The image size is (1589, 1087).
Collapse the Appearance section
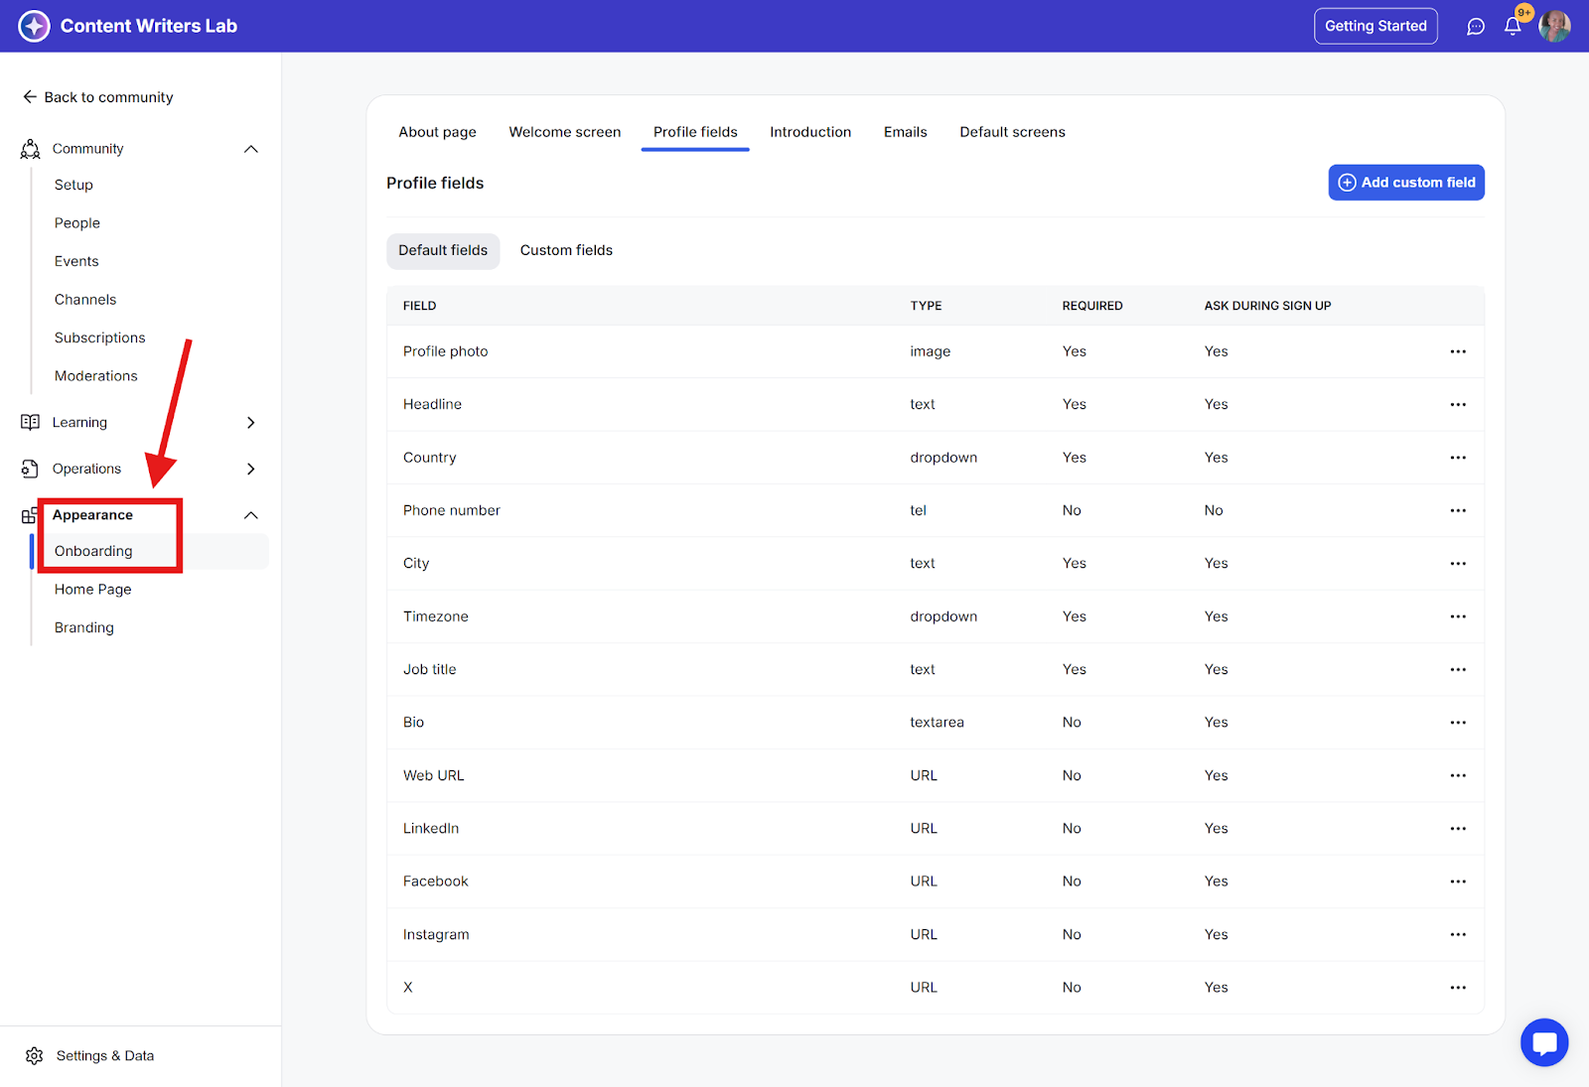(251, 515)
